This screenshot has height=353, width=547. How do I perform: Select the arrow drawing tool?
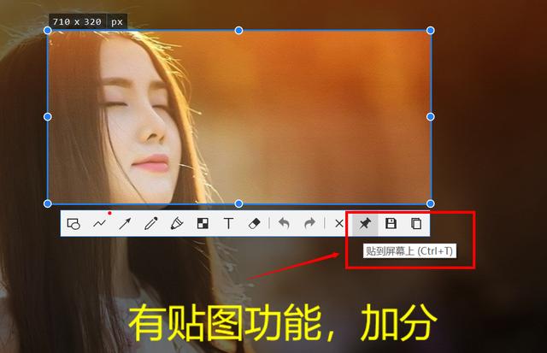[x=125, y=224]
